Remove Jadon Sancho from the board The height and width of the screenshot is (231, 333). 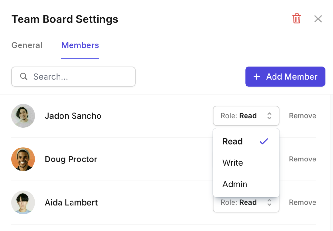pos(302,116)
